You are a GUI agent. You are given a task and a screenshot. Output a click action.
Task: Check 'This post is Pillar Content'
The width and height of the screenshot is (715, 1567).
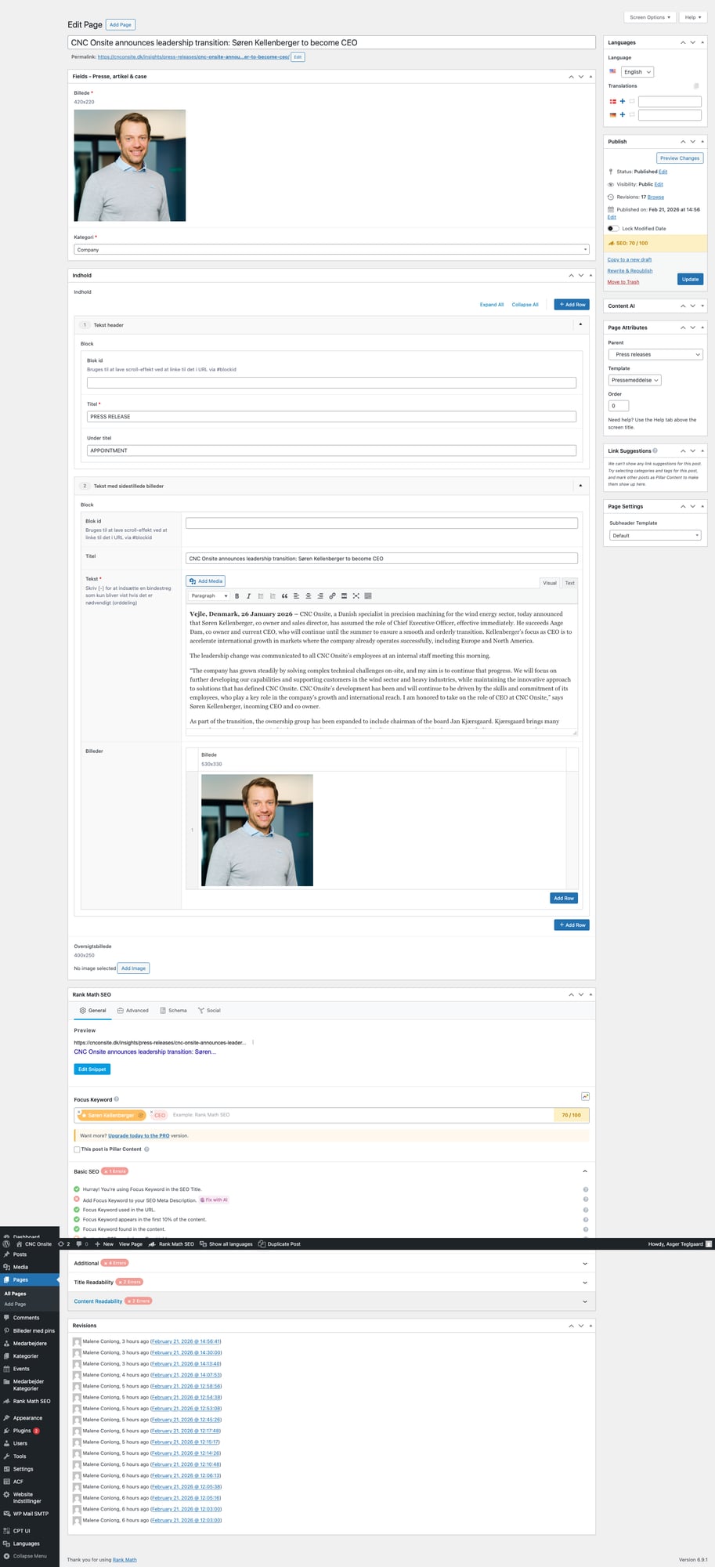point(77,1149)
